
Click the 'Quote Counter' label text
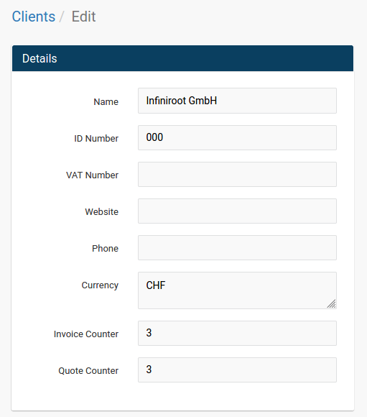tap(88, 371)
